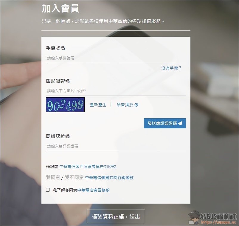Tick the 我了解並同意 membership terms checkbox
The image size is (239, 226).
[48, 190]
